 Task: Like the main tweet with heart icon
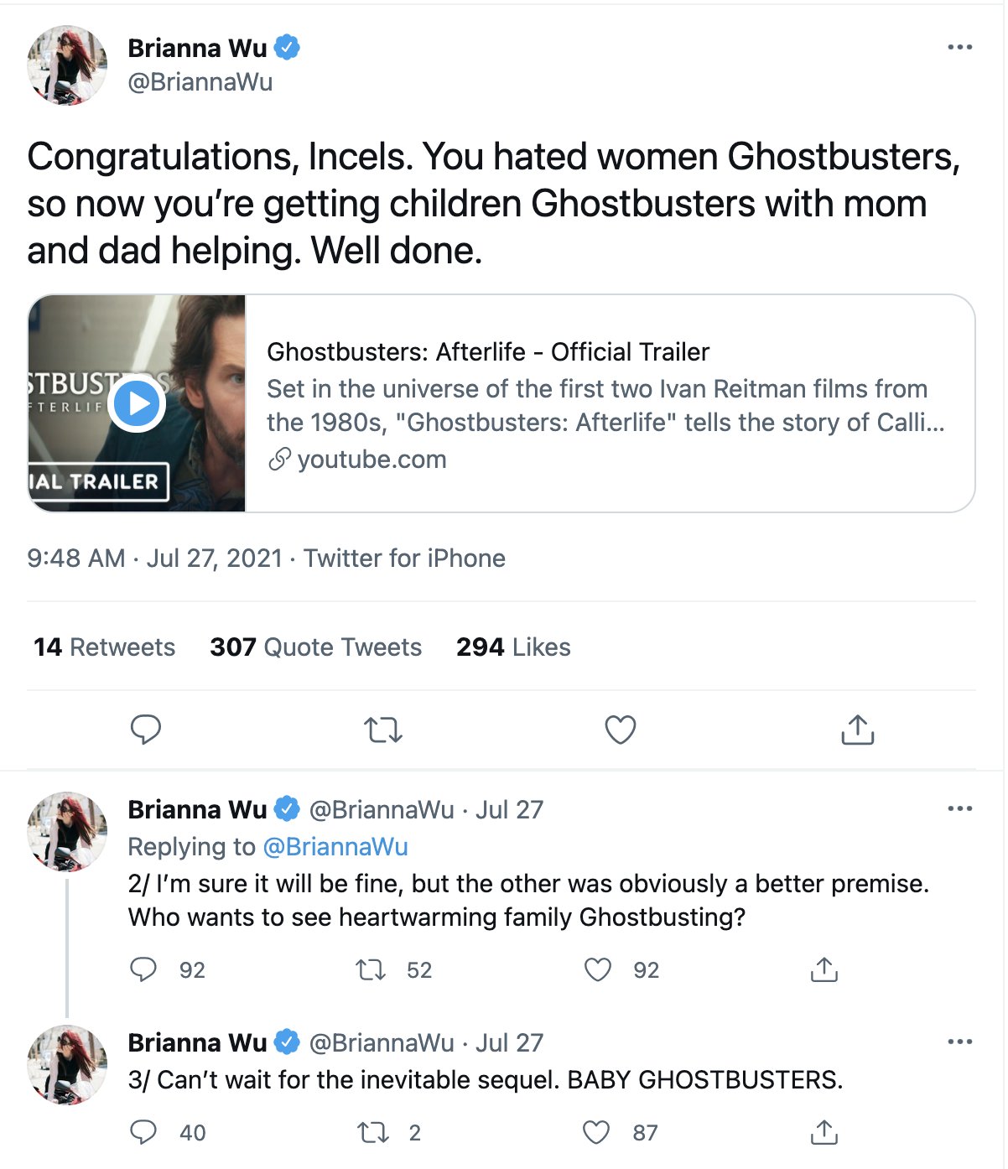621,730
